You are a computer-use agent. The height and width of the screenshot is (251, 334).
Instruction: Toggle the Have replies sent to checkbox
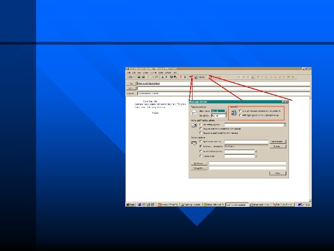[x=201, y=141]
